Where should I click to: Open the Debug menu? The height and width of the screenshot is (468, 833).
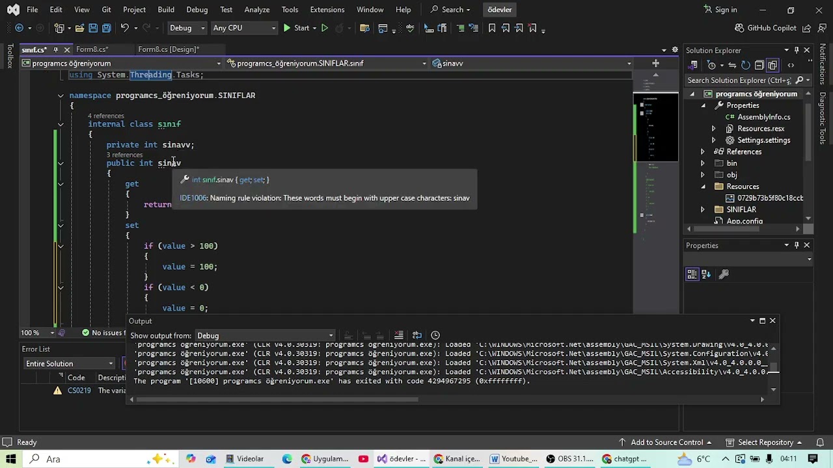pos(197,10)
